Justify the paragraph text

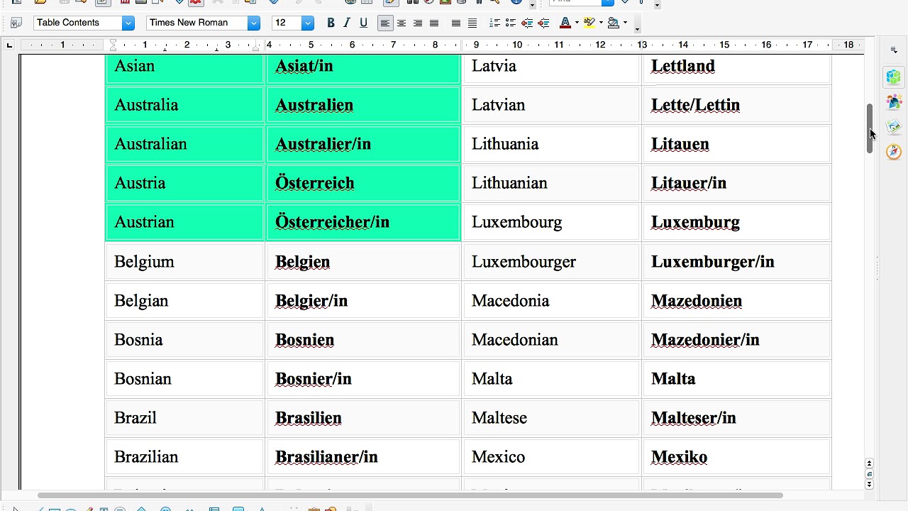click(434, 23)
